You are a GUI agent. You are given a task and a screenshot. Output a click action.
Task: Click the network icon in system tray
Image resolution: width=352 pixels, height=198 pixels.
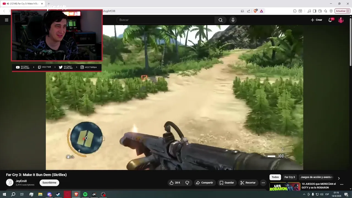317,194
